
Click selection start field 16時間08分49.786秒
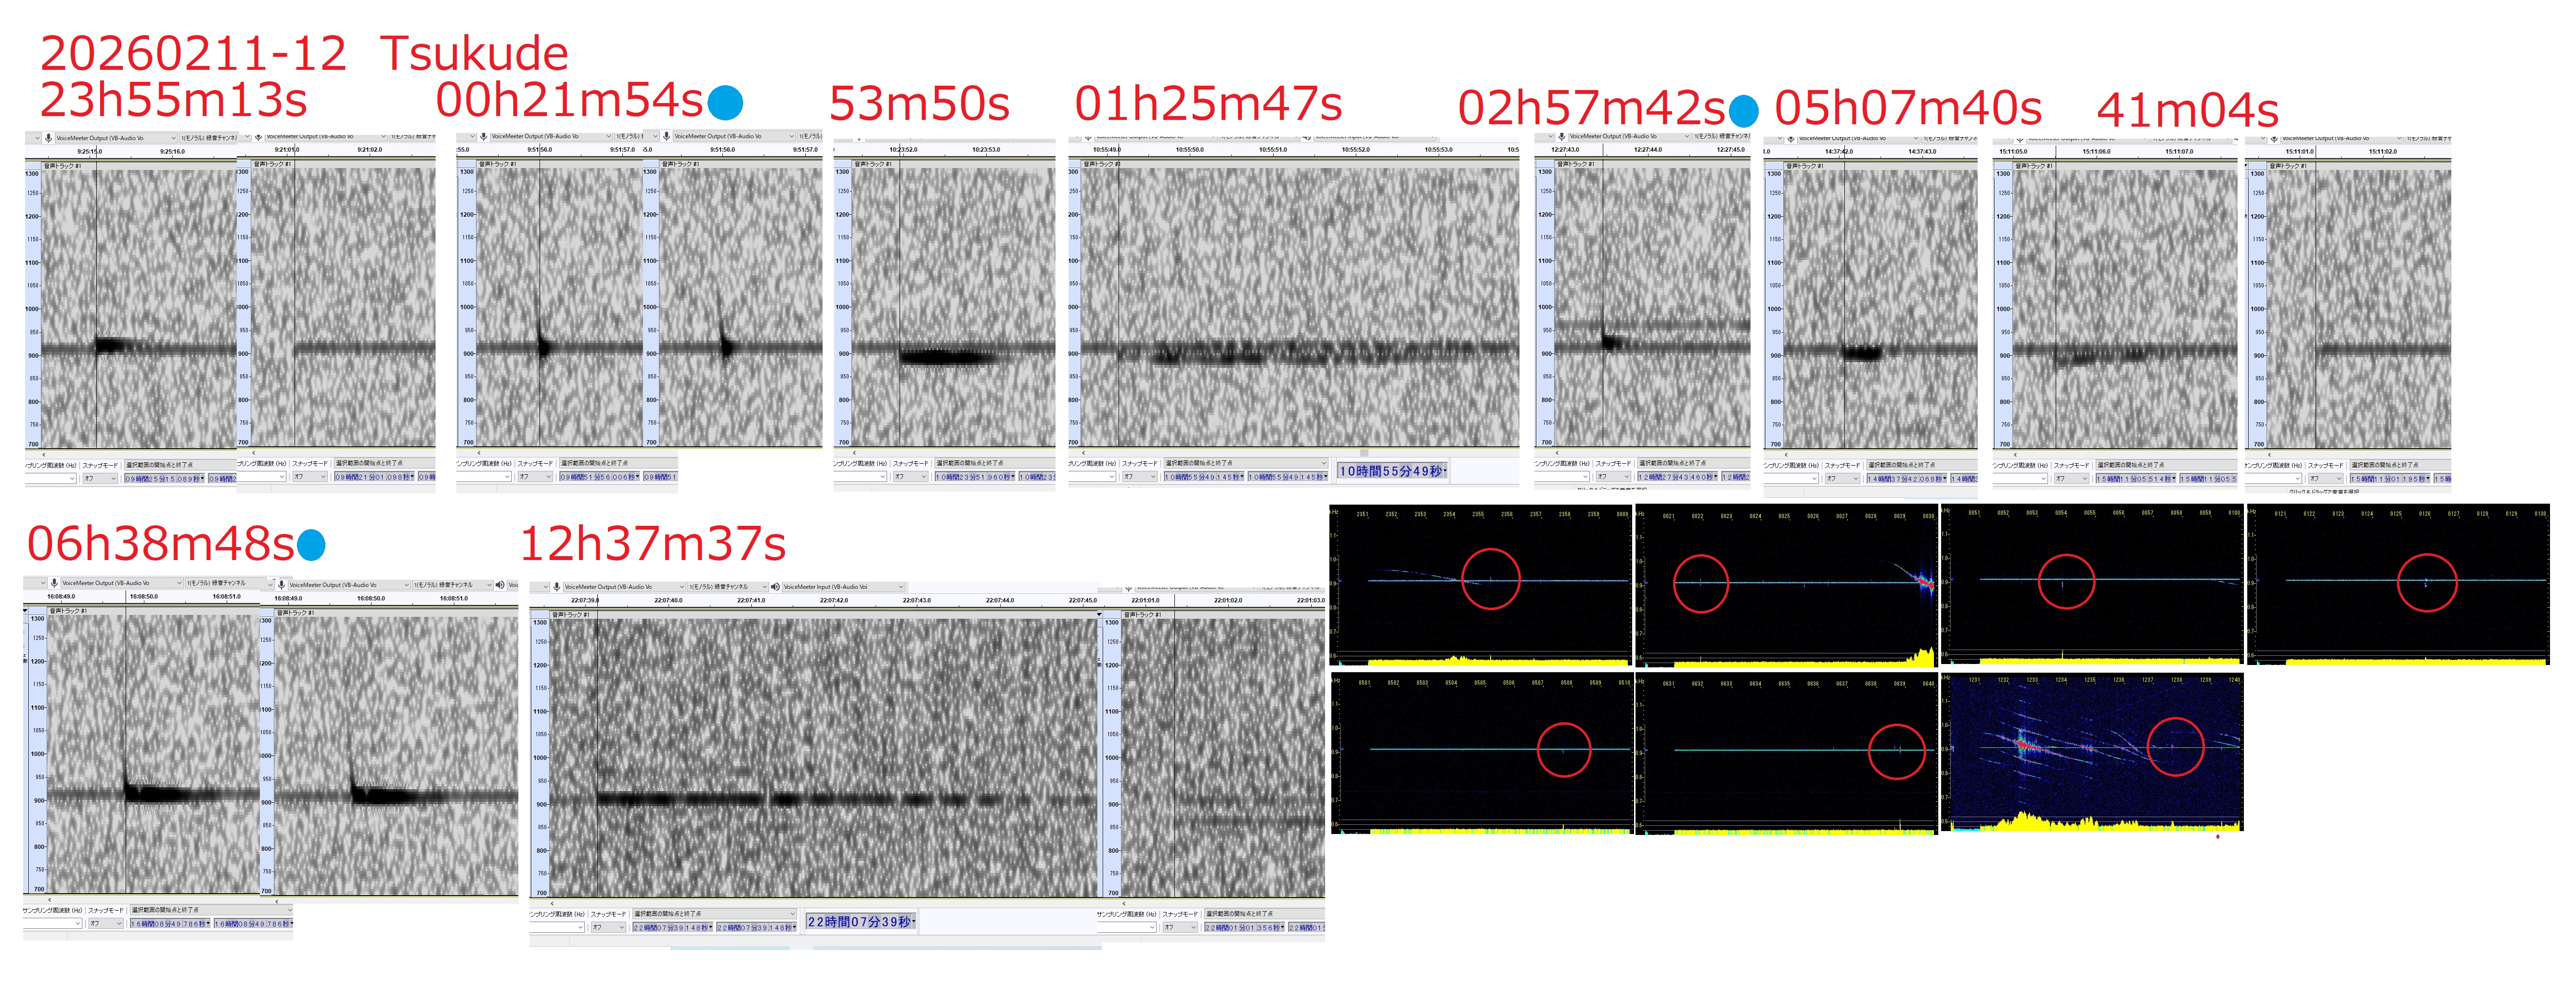[169, 924]
